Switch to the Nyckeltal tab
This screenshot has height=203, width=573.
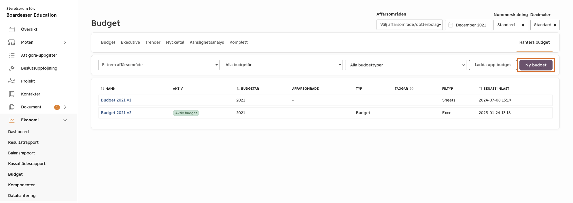tap(175, 42)
